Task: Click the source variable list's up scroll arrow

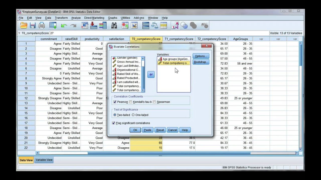Action: pyautogui.click(x=143, y=58)
